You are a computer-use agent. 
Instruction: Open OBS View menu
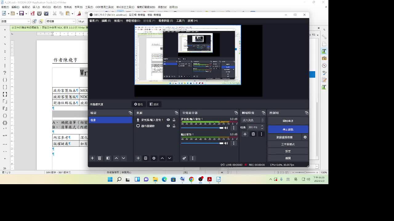pyautogui.click(x=119, y=21)
